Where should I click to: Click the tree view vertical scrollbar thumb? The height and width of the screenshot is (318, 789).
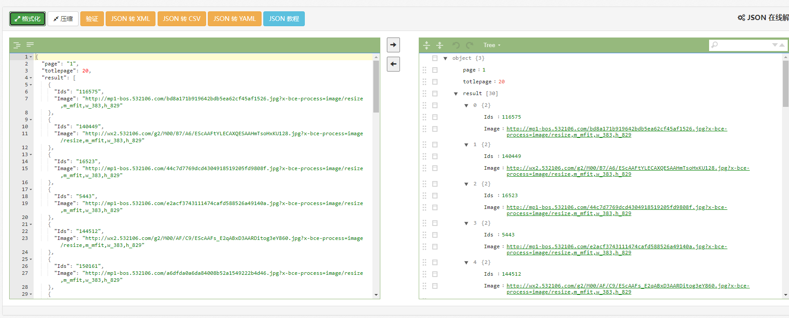click(x=786, y=84)
